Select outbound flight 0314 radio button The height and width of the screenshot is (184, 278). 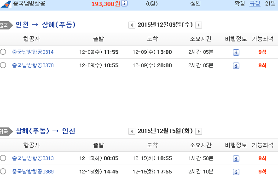pos(3,52)
